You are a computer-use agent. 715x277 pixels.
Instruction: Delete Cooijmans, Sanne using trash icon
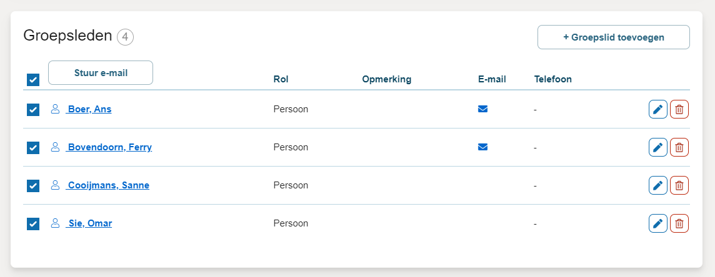679,185
